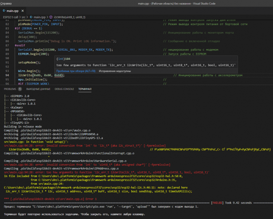
Task: Click '|-- <MPU6050>' terminal line
Action: click(14, 111)
